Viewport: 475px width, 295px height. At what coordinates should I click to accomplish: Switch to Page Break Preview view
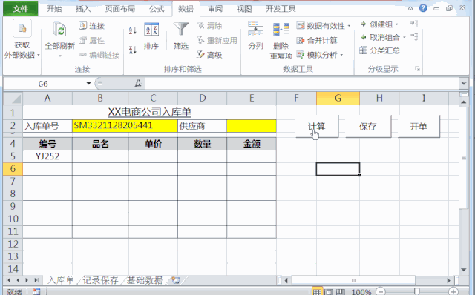tap(340, 292)
